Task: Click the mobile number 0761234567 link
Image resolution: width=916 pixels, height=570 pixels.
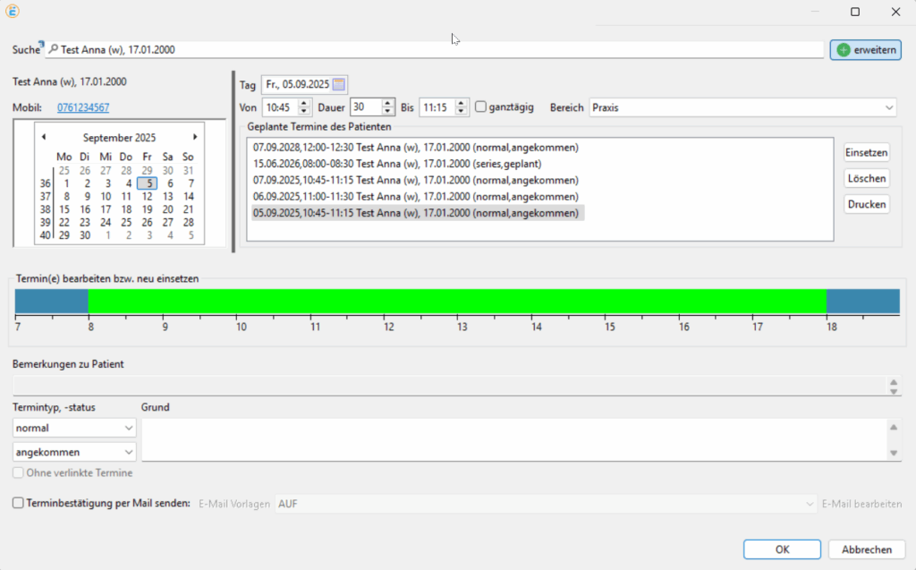Action: click(x=83, y=107)
